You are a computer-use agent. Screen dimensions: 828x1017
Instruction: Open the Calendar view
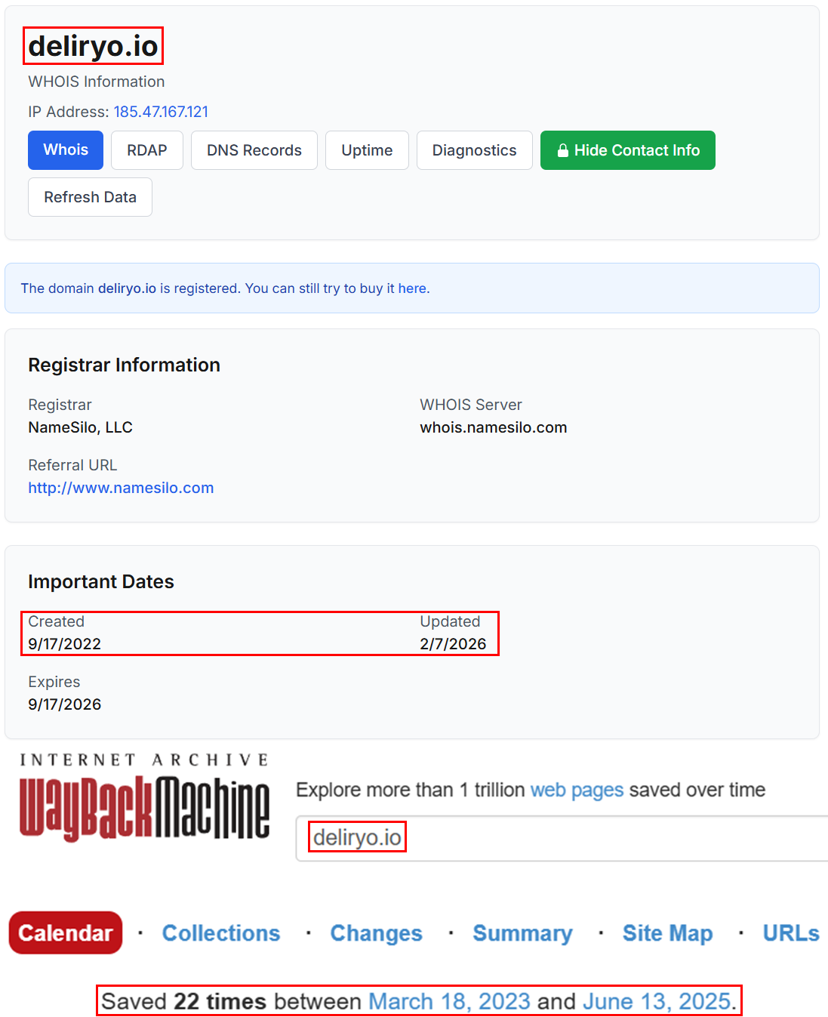[65, 932]
